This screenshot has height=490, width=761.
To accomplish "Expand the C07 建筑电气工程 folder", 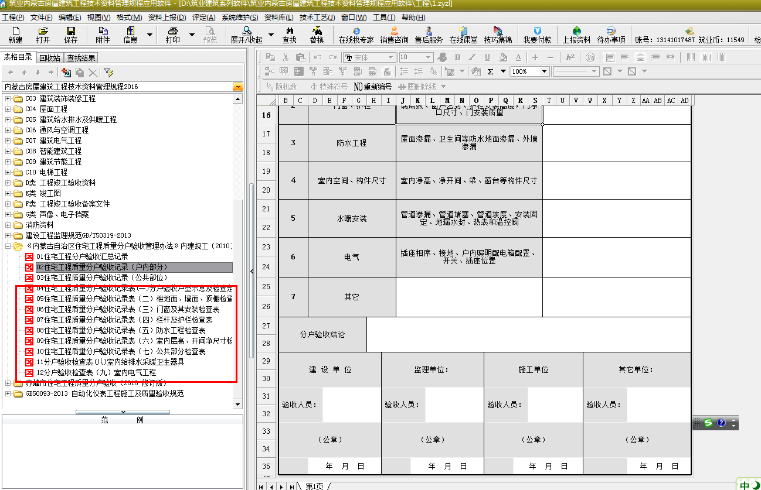I will click(8, 141).
